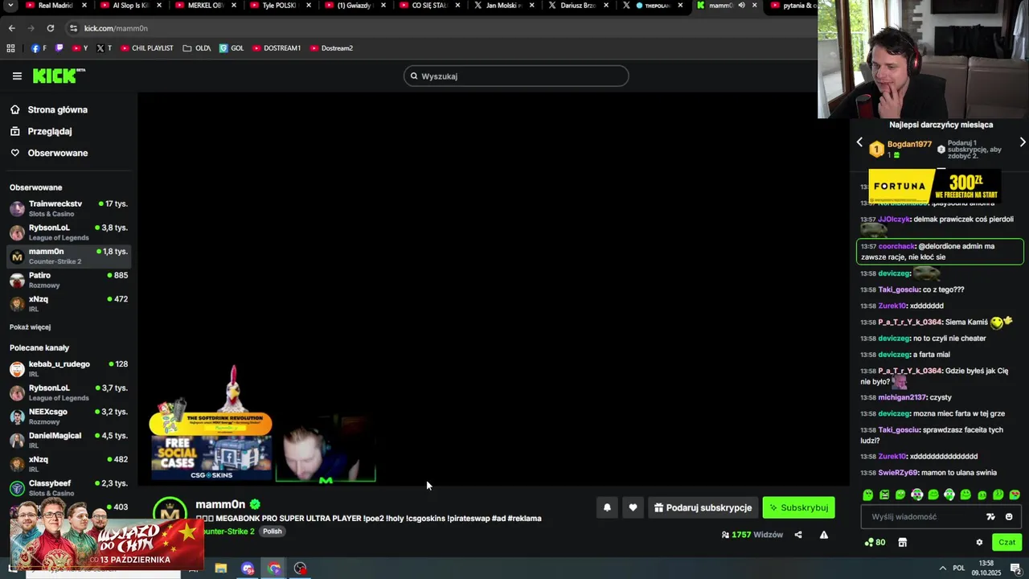Open DOSTREAM1 bookmark
Image resolution: width=1029 pixels, height=579 pixels.
pyautogui.click(x=277, y=48)
